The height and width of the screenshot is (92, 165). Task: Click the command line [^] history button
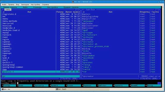tap(159, 83)
